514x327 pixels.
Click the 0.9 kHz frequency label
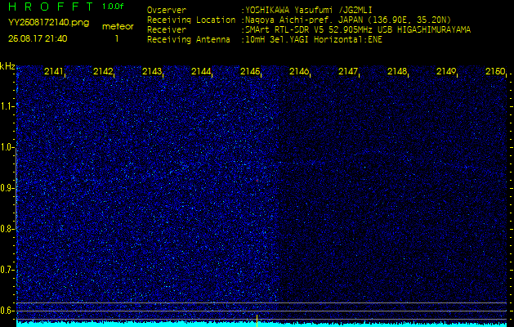[x=7, y=188]
